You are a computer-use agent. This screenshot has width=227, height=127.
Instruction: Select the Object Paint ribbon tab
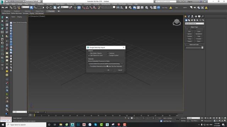(x=39, y=11)
